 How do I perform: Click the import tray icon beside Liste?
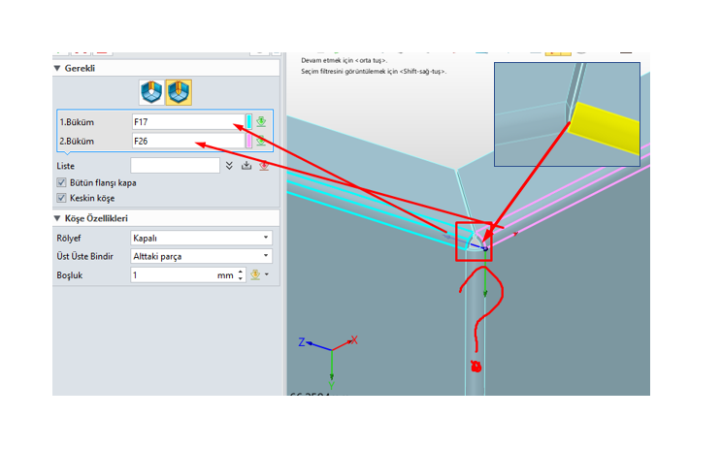pyautogui.click(x=246, y=166)
